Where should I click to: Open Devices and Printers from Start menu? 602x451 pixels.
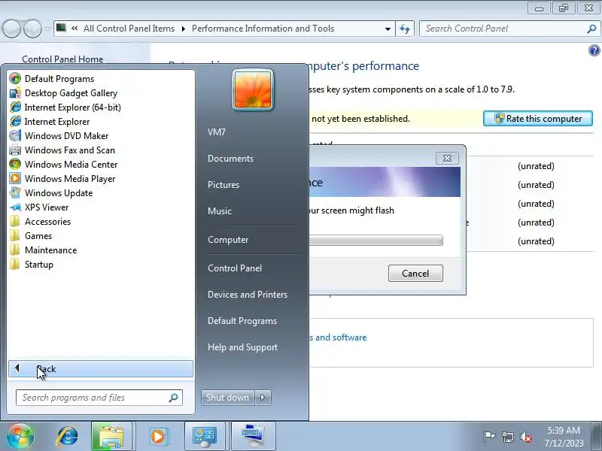[x=248, y=295]
